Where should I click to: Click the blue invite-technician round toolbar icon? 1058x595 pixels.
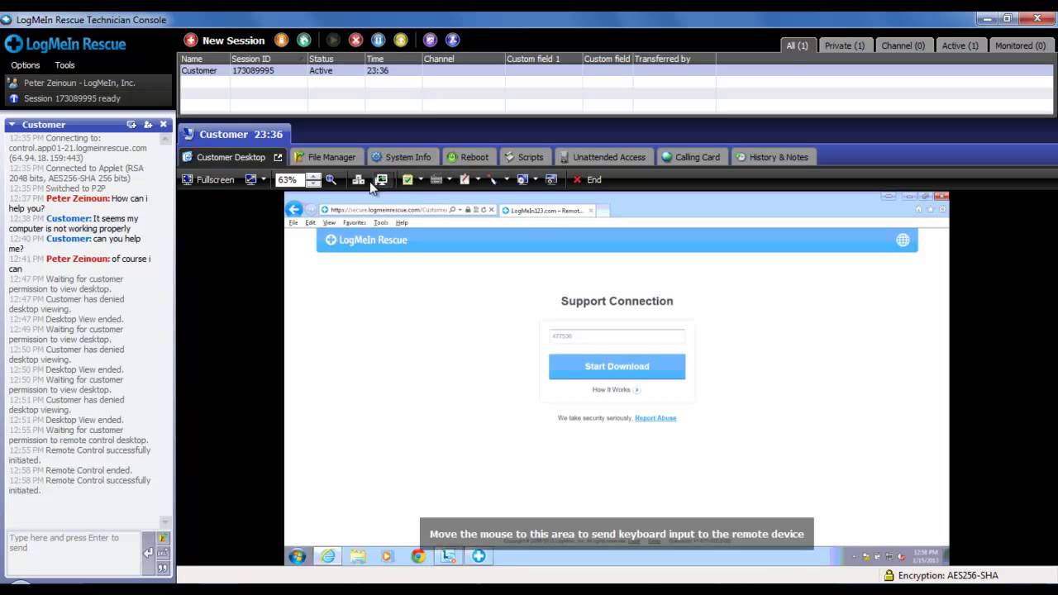tap(452, 40)
